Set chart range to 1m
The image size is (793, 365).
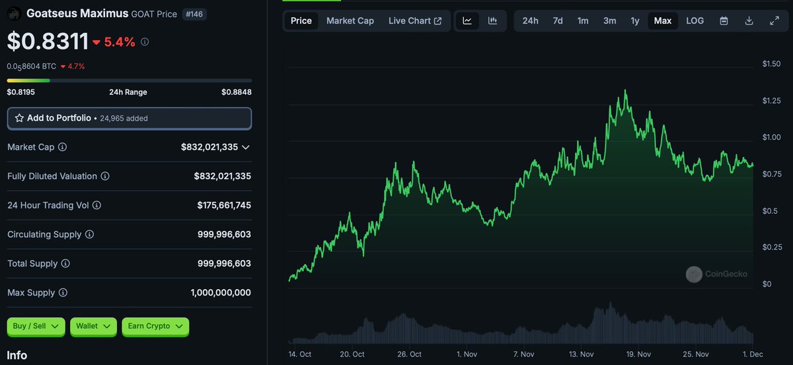(583, 20)
